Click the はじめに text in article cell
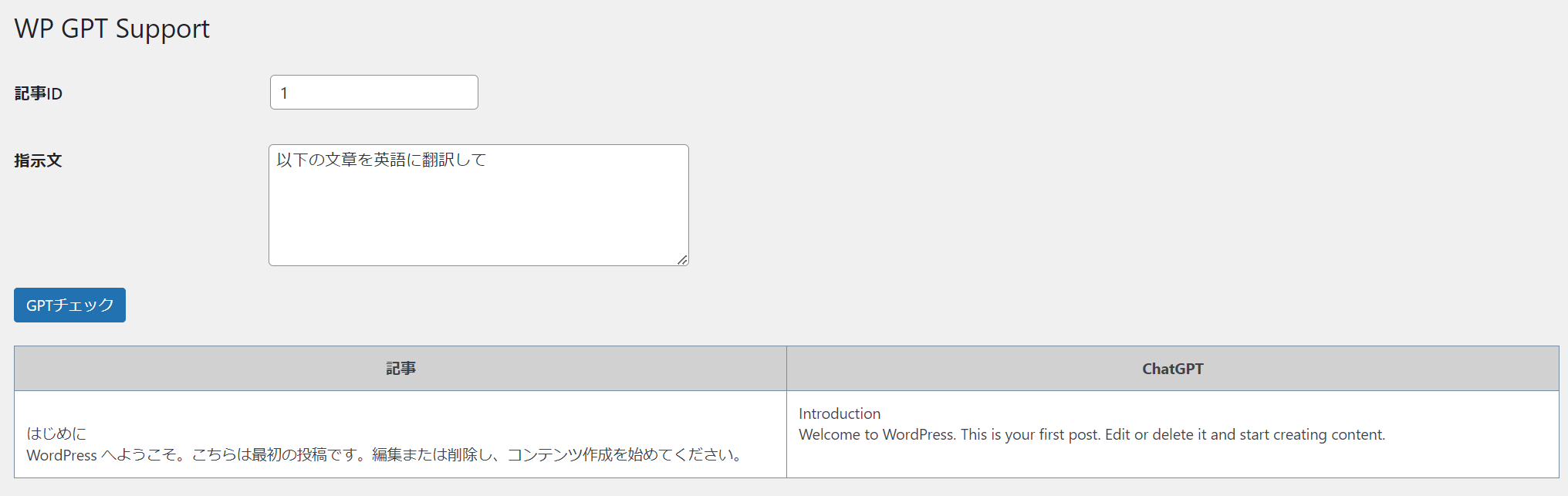 point(56,434)
